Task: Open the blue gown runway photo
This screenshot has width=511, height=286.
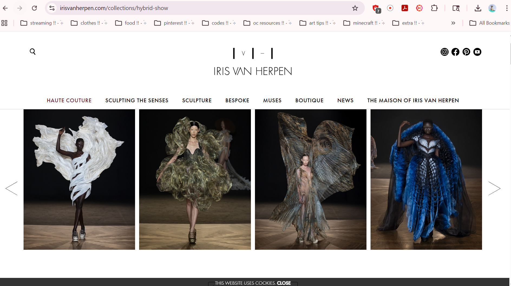Action: (x=426, y=179)
